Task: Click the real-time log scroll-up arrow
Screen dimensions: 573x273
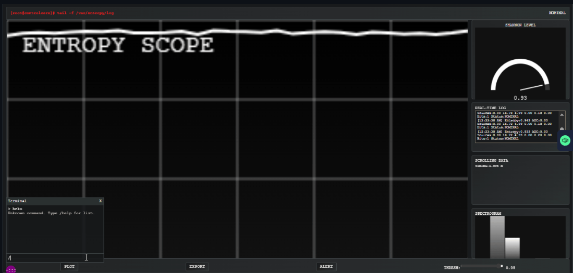Action: (562, 114)
